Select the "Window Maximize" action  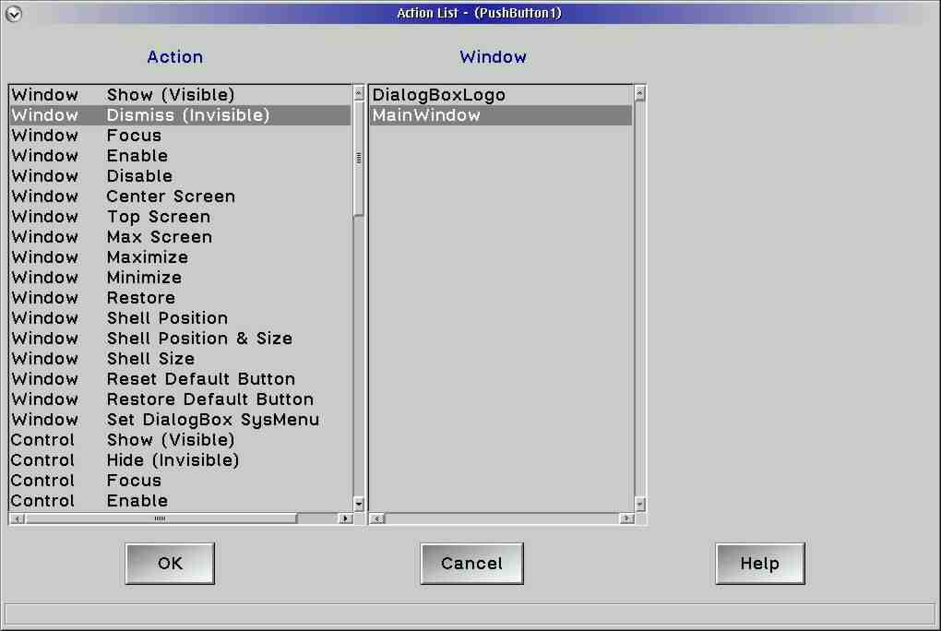point(181,257)
